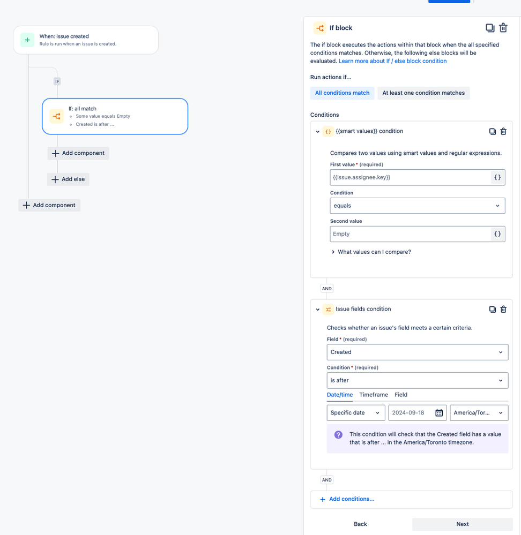Viewport: 521px width, 535px height.
Task: Select "At least one condition matches" option
Action: 423,93
